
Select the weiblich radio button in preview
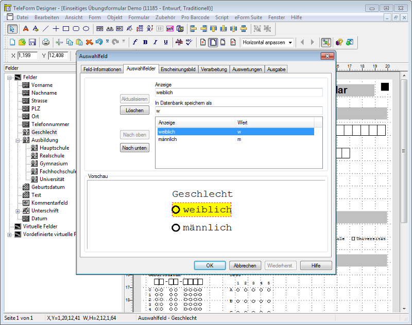tap(176, 210)
